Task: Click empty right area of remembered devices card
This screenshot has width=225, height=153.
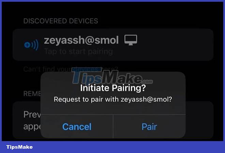Action: coord(199,120)
